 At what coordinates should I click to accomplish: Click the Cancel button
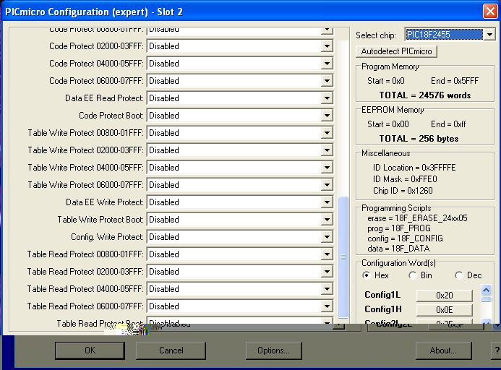point(171,350)
